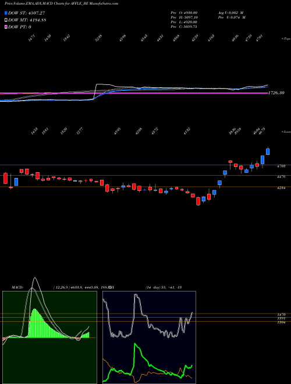Click the 'Pre H: 5097.10' value

(x=184, y=17)
